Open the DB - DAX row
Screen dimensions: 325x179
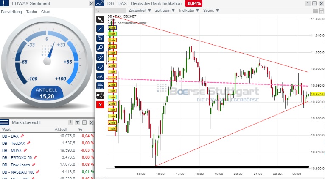[x=47, y=136]
